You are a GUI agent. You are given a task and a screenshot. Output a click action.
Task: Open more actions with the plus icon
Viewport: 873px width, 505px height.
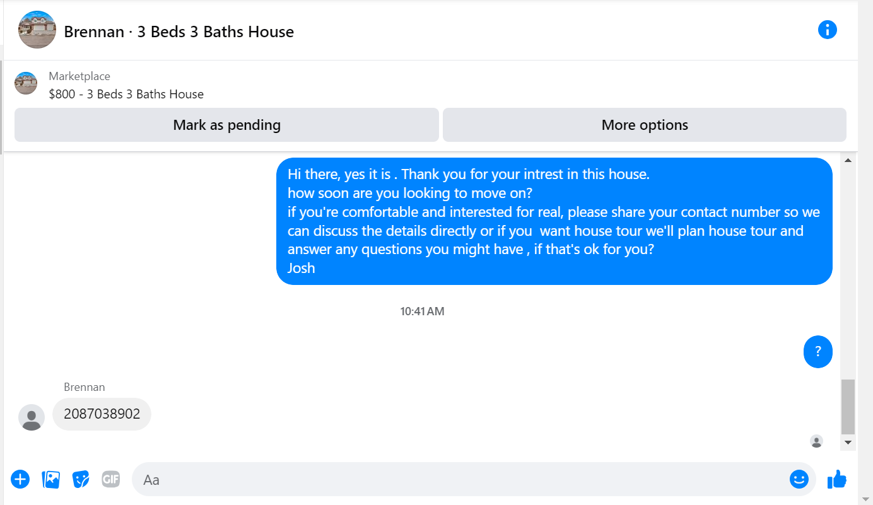pos(20,479)
